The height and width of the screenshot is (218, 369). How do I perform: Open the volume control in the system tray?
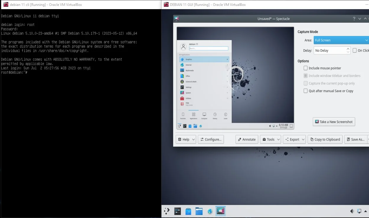click(352, 211)
